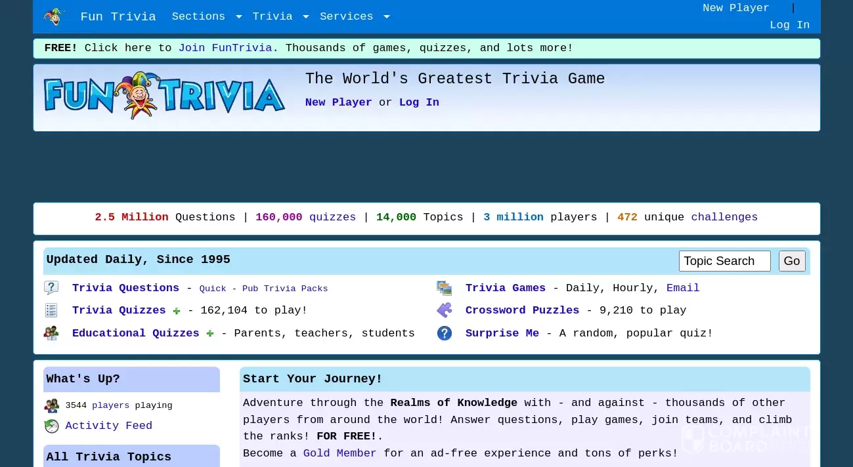
Task: Expand the Trivia dropdown in the navigation bar
Action: pos(273,16)
